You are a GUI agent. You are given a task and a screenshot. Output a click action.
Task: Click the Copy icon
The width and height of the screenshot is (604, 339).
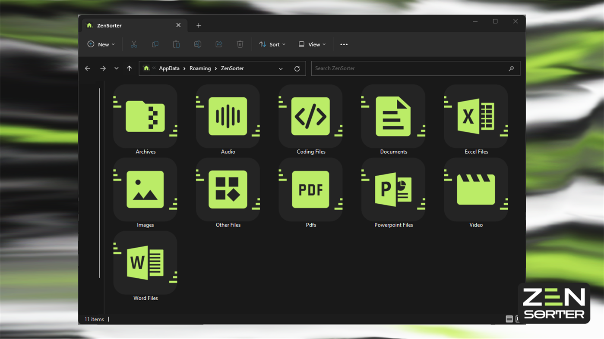(x=155, y=44)
